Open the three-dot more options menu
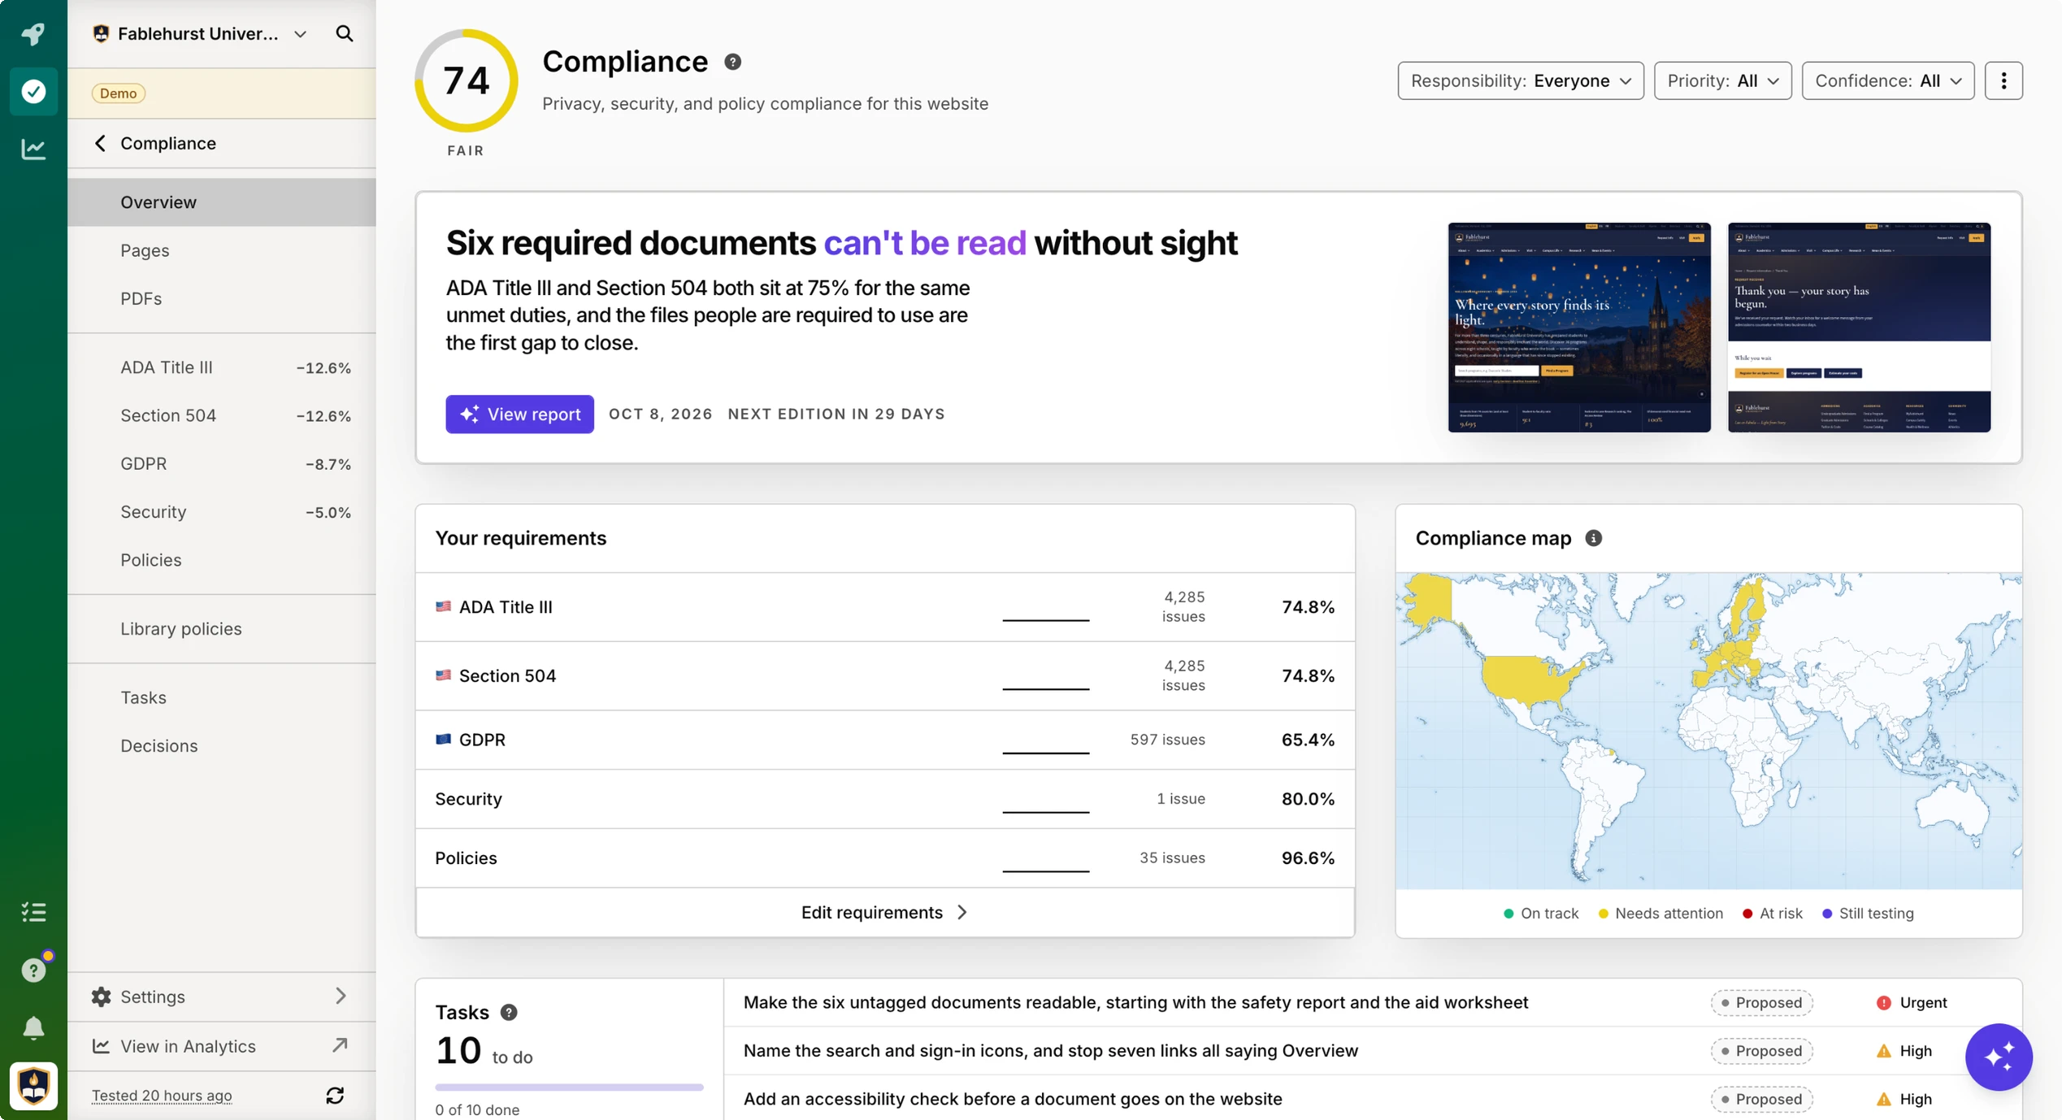 tap(2003, 80)
